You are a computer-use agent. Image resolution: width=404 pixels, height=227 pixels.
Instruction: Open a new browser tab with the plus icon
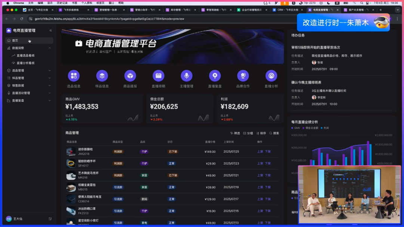tap(380, 10)
